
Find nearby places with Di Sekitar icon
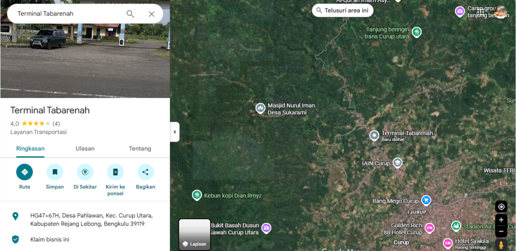coord(85,172)
